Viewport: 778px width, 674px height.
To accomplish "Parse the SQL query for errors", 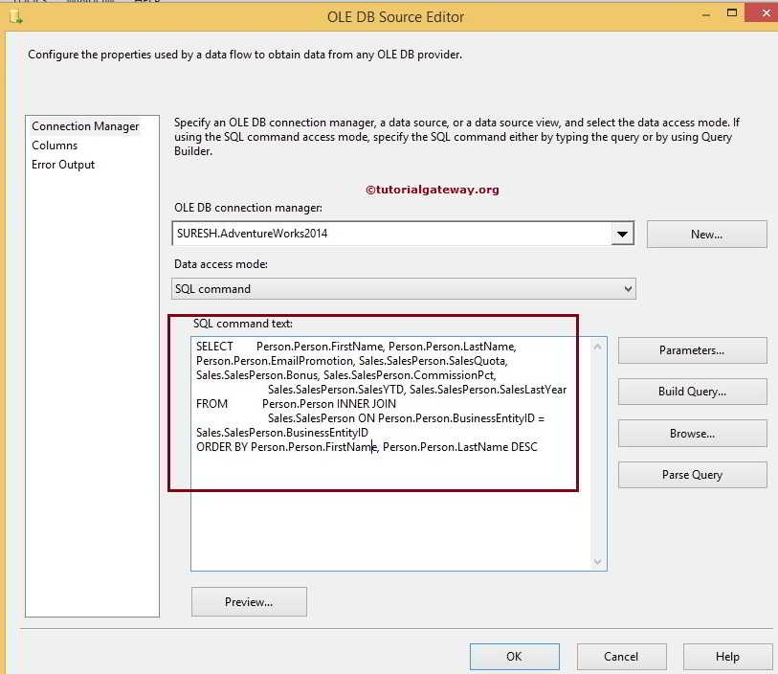I will tap(692, 474).
